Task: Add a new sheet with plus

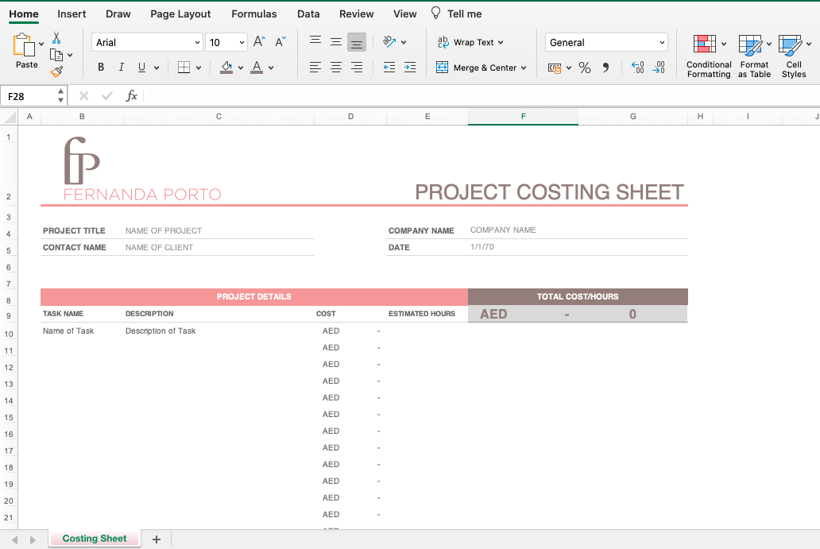Action: coord(157,539)
